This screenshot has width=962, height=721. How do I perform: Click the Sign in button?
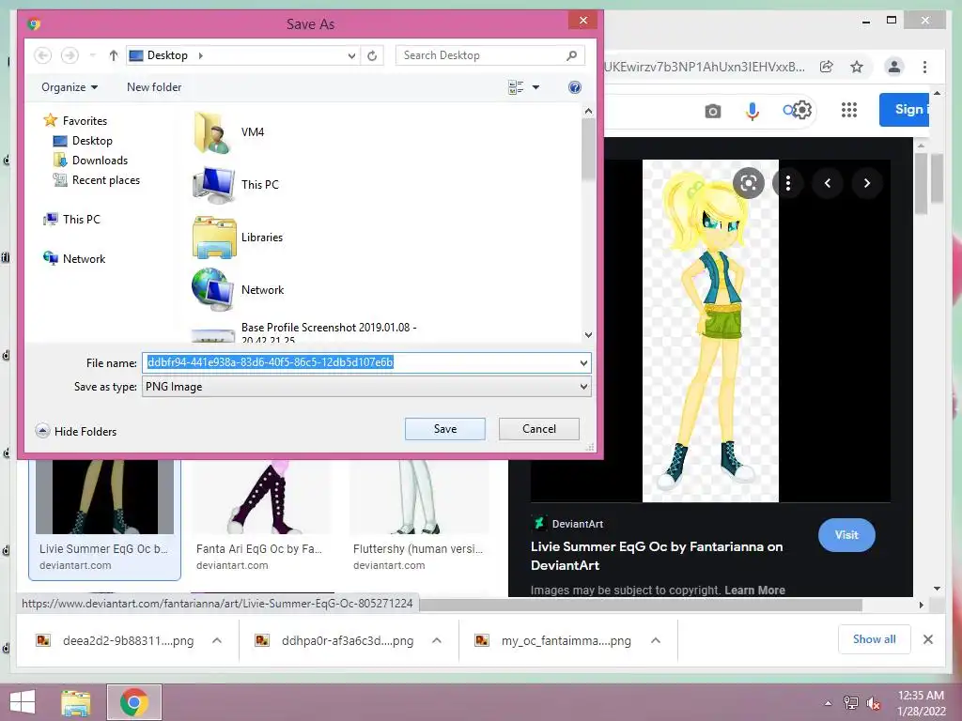(x=905, y=110)
